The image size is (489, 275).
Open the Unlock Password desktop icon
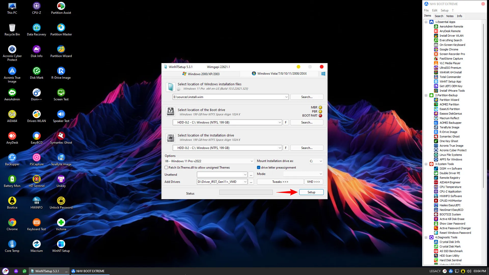point(61,201)
